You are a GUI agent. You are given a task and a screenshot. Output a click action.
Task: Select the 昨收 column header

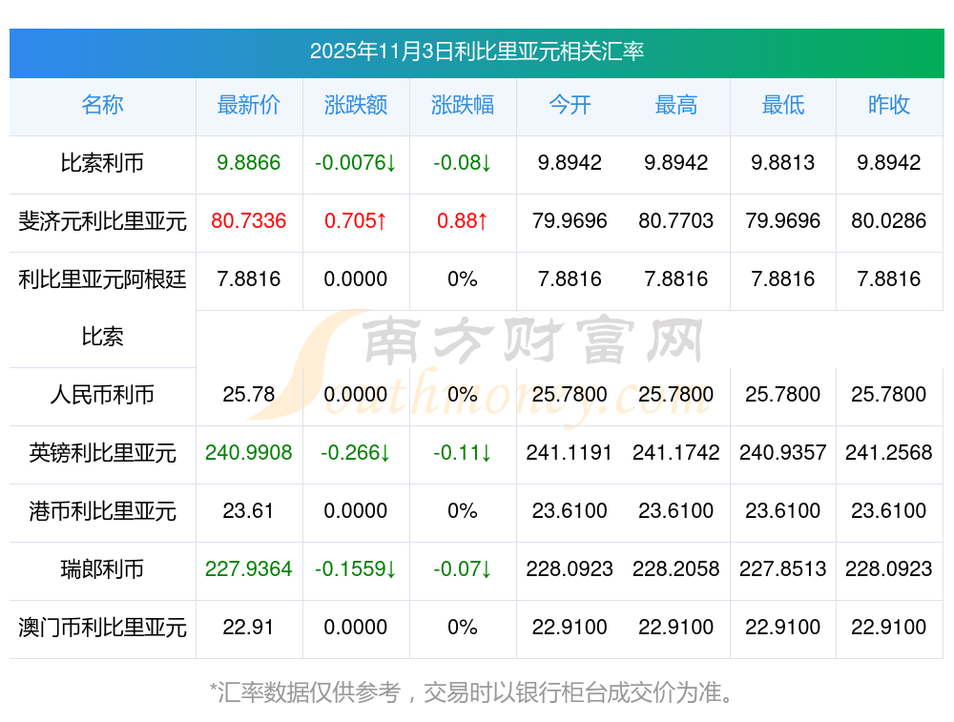pyautogui.click(x=889, y=105)
